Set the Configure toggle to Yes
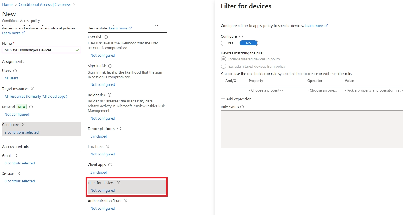403x215 pixels. pos(230,43)
